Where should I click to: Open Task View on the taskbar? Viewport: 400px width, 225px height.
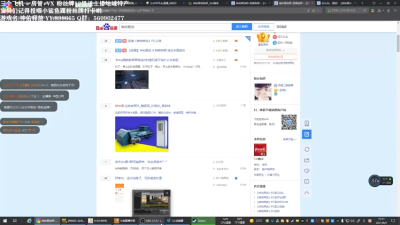click(15, 220)
